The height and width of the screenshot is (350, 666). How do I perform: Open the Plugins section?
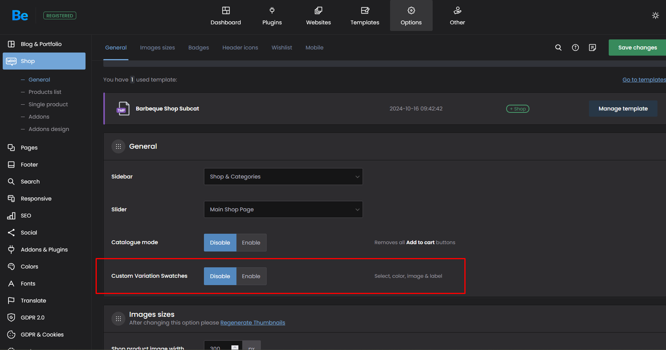[272, 16]
